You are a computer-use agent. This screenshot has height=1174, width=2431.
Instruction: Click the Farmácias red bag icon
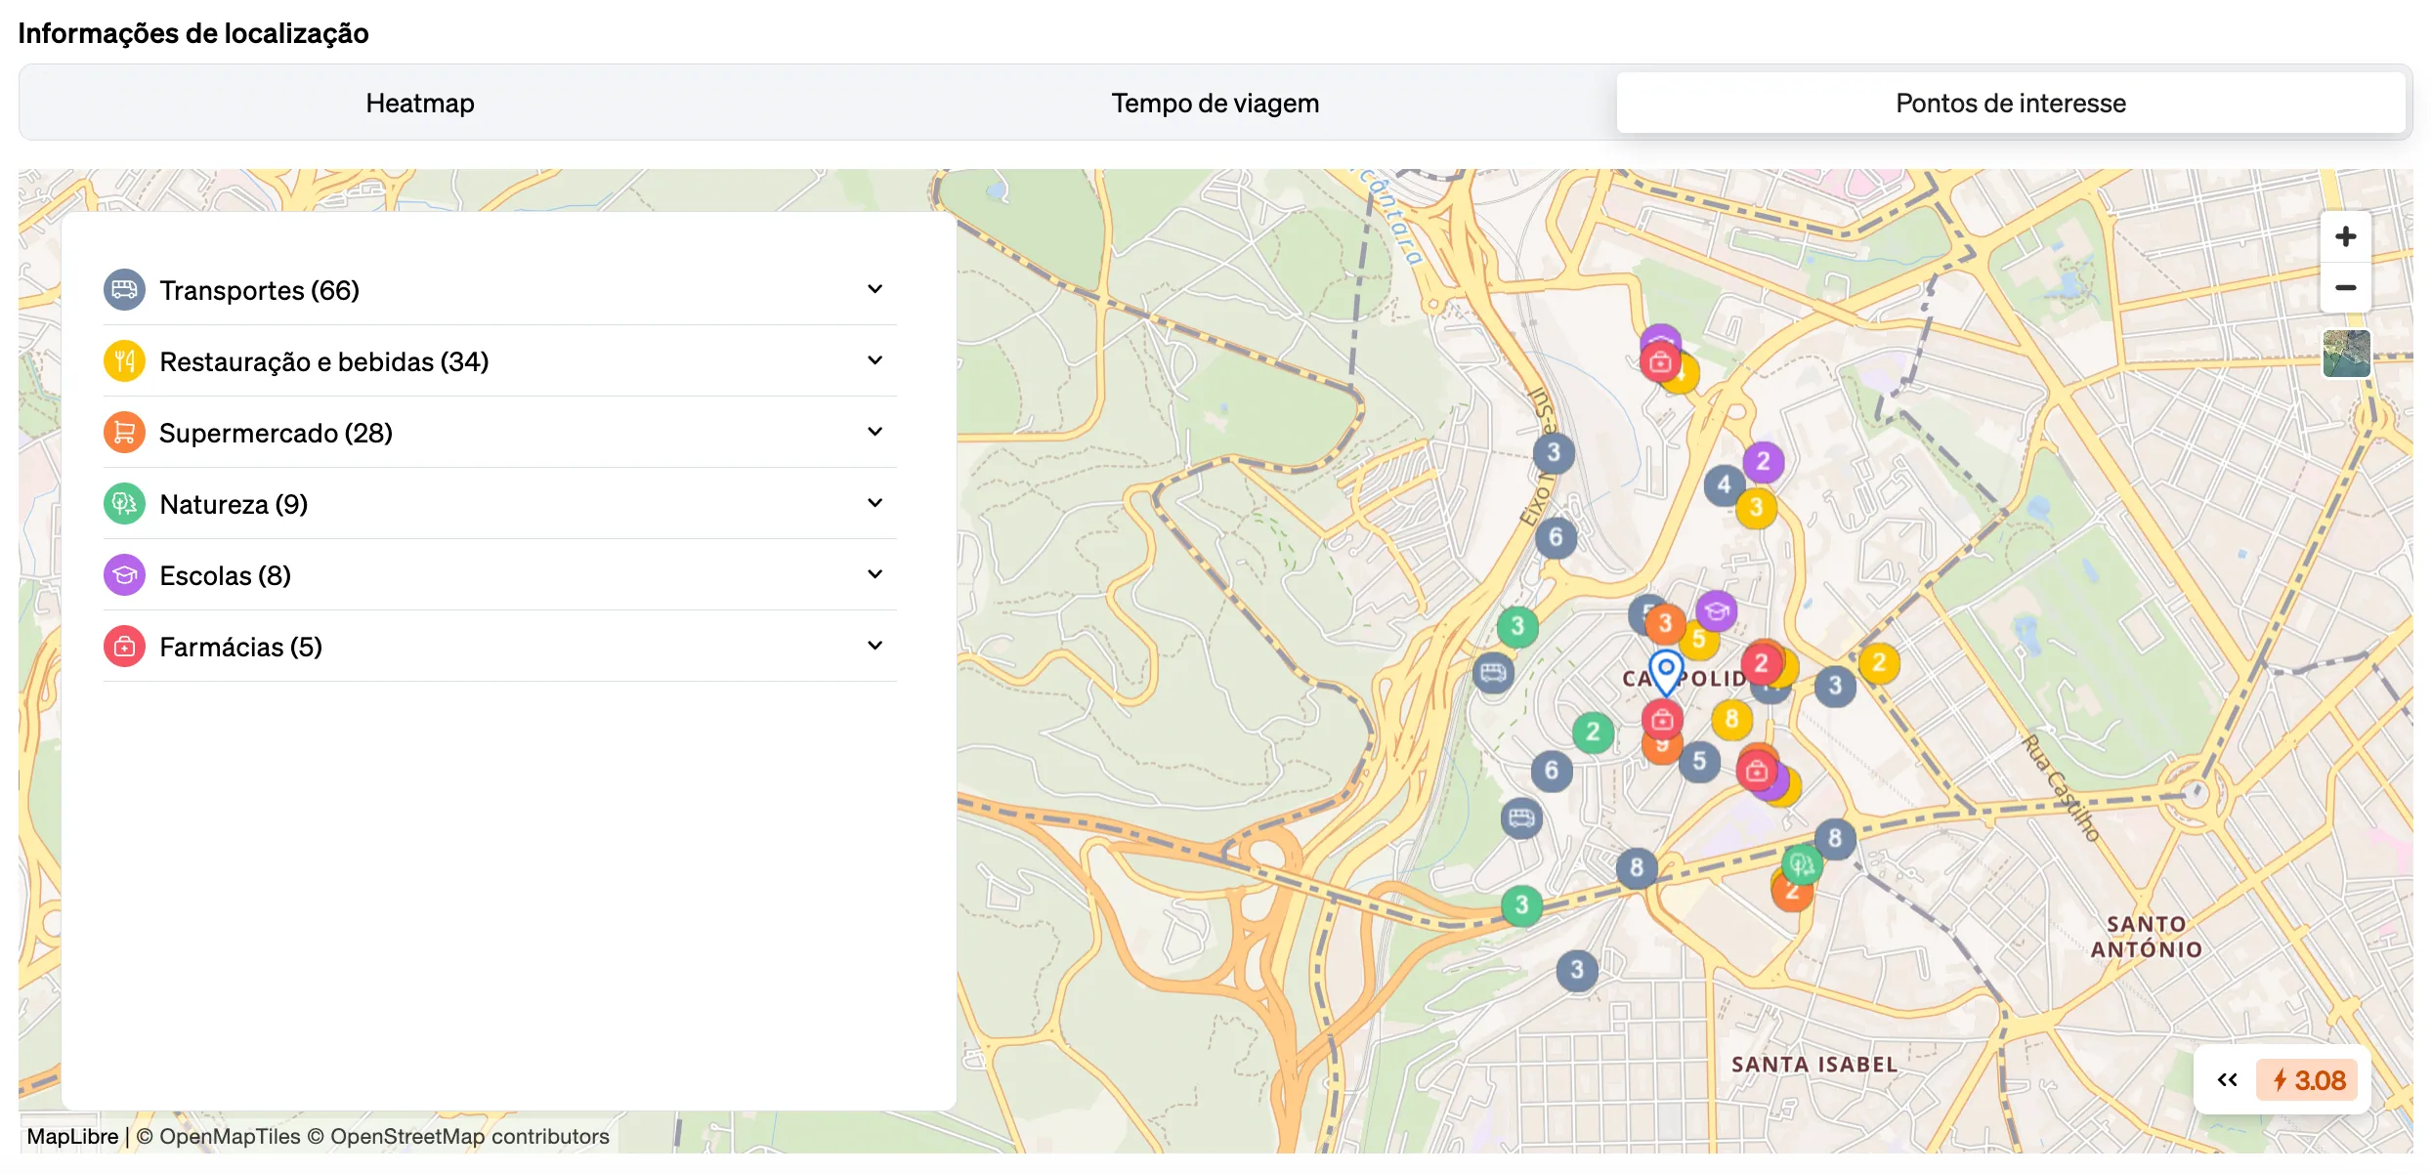point(124,647)
